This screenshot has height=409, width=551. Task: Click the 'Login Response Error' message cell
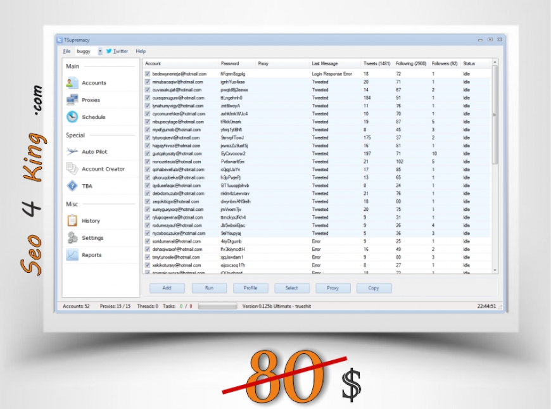tap(332, 74)
